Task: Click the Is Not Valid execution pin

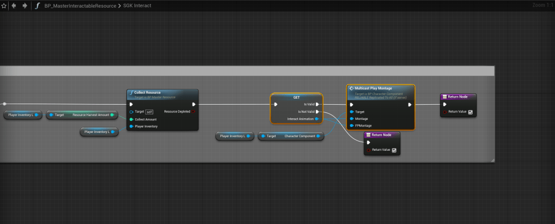Action: click(317, 112)
